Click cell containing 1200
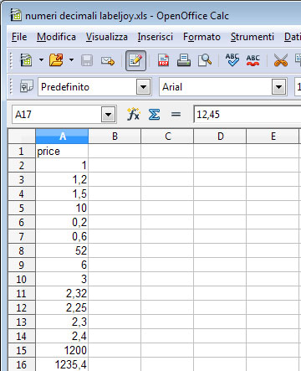The width and height of the screenshot is (301, 371). pos(62,350)
